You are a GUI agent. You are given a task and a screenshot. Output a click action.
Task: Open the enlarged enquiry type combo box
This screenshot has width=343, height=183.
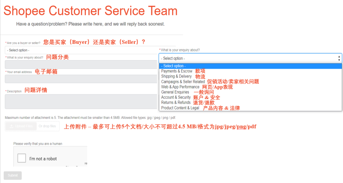pos(250,58)
